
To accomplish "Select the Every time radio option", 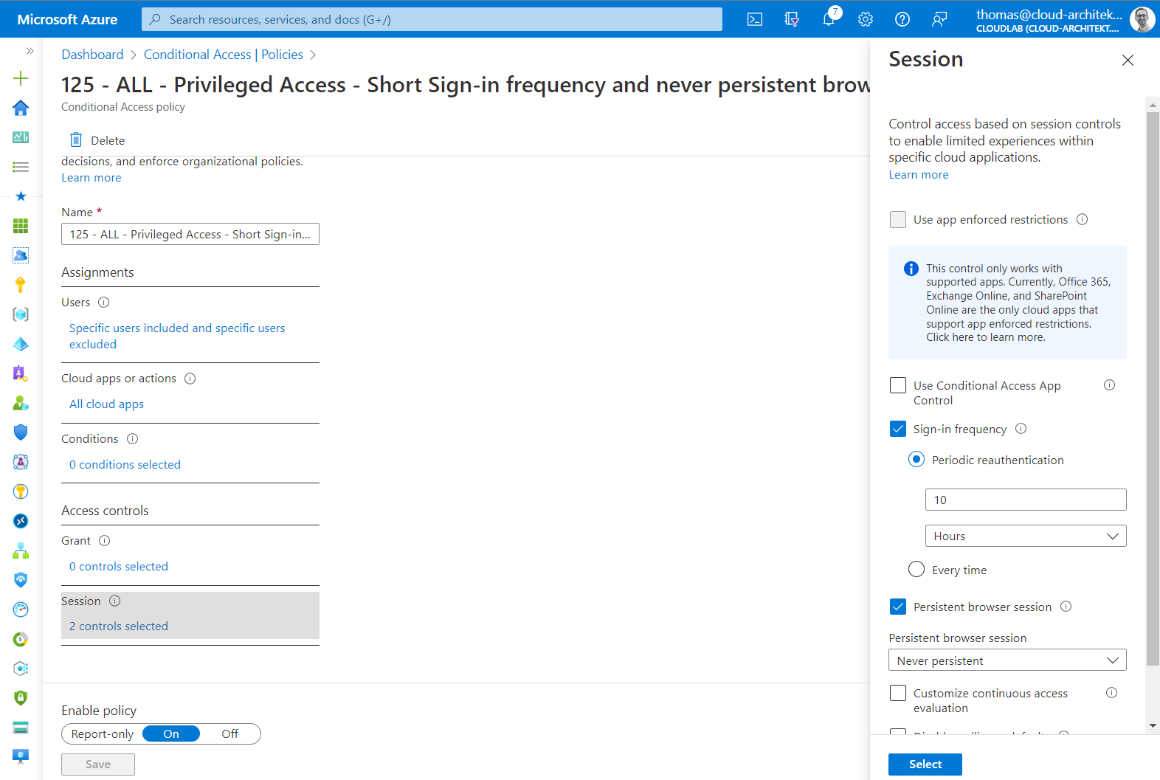I will (916, 570).
